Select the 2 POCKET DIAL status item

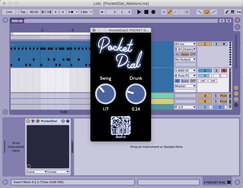pos(215,182)
